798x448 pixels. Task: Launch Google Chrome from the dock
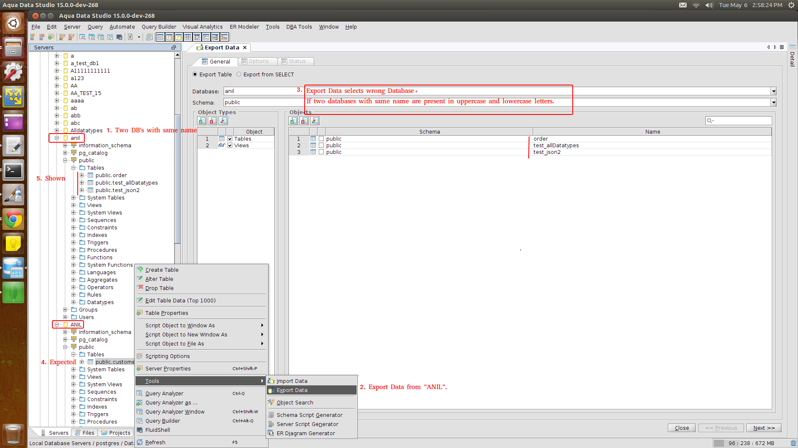[13, 219]
